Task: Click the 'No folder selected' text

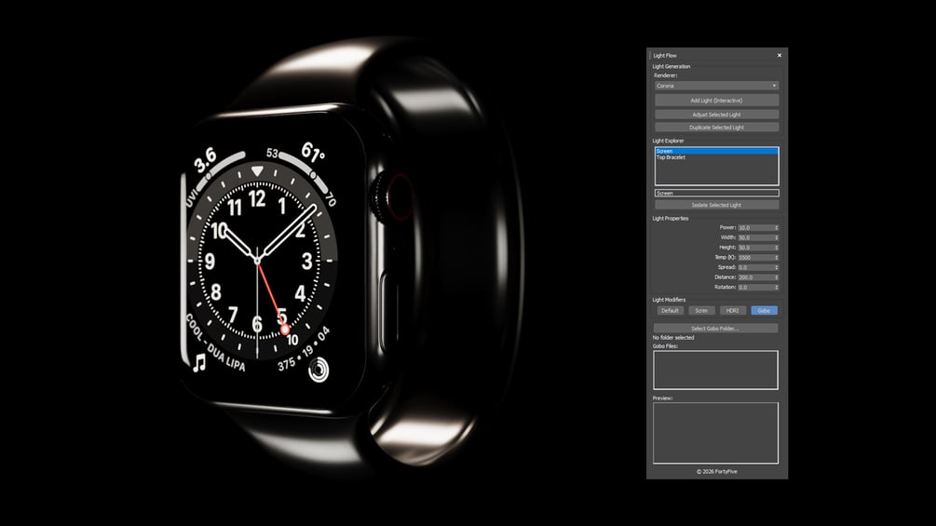Action: 673,338
